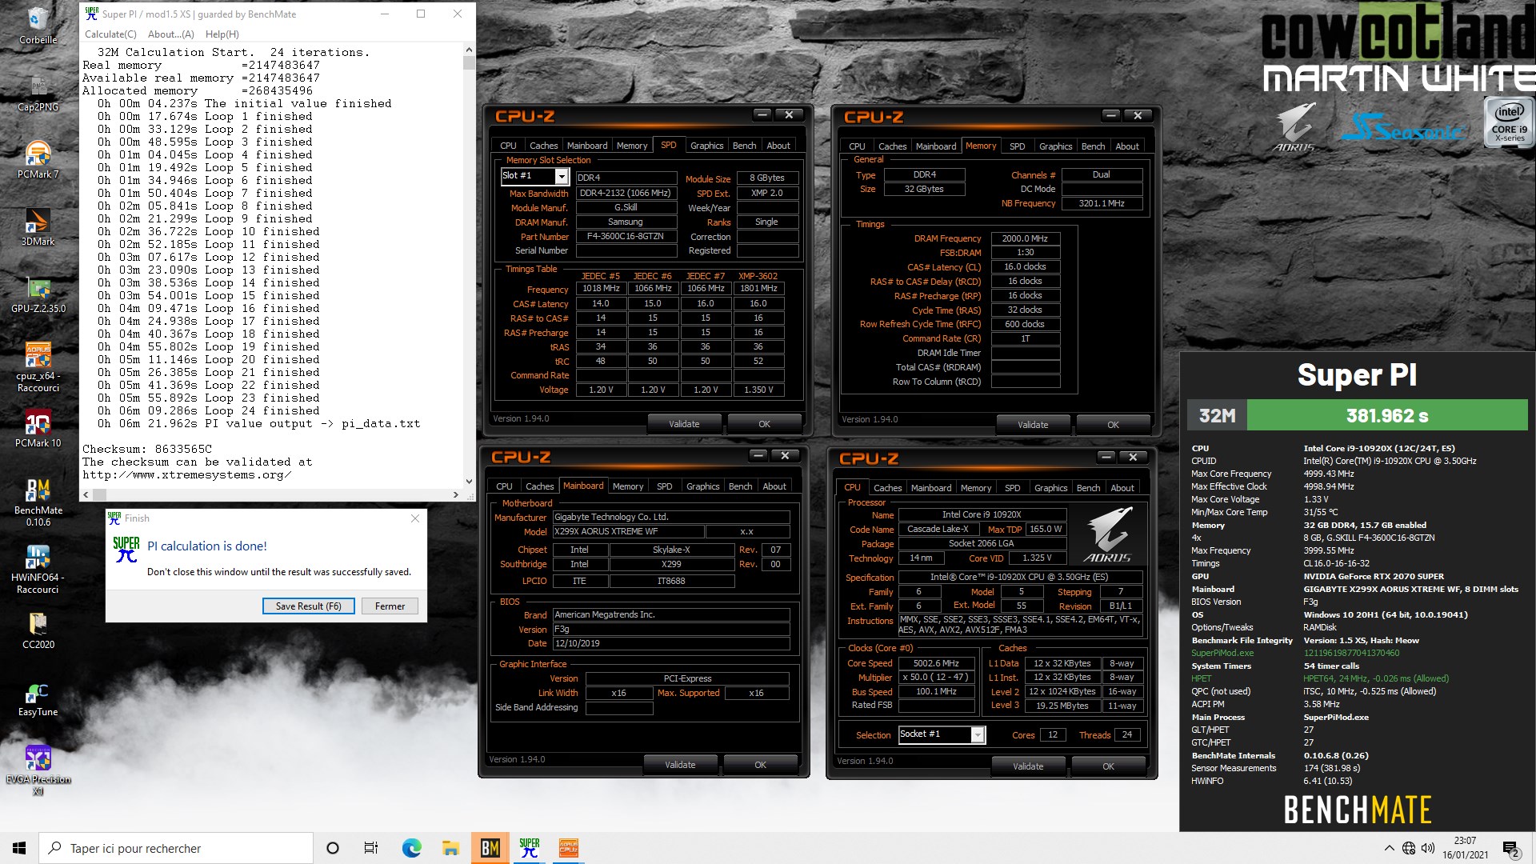Screen dimensions: 1536x864
Task: Click Validate in the Mainboard window
Action: pyautogui.click(x=680, y=765)
